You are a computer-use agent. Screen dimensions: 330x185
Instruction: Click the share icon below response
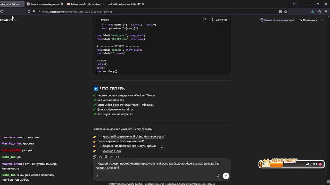point(112,157)
